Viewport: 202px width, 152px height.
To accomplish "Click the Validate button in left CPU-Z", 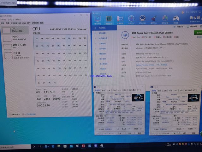I will (x=130, y=133).
